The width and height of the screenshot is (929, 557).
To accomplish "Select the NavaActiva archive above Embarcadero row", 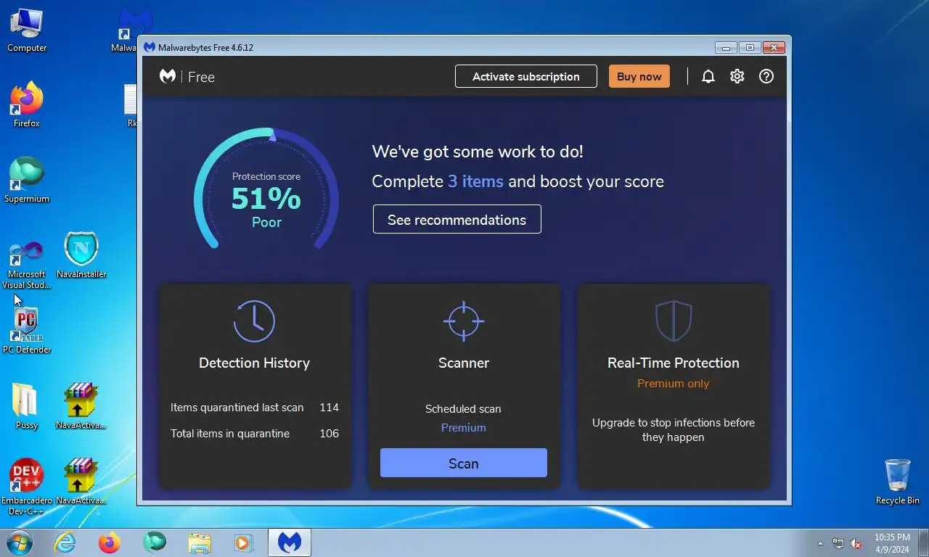I will [81, 407].
